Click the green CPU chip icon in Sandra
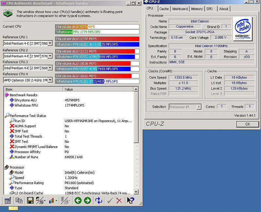The image size is (261, 212). point(8,13)
